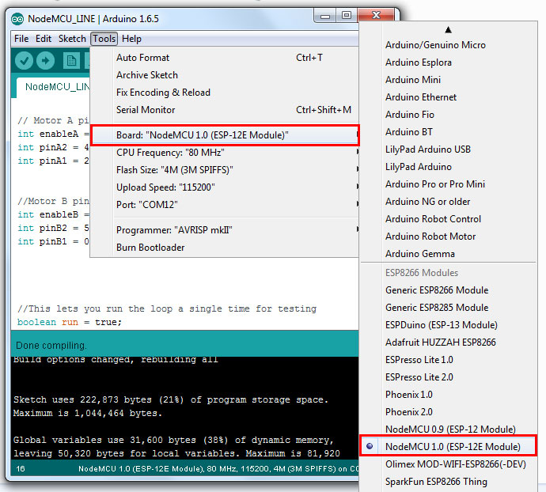The width and height of the screenshot is (546, 492).
Task: Choose Auto Format in the Tools menu
Action: (225, 58)
